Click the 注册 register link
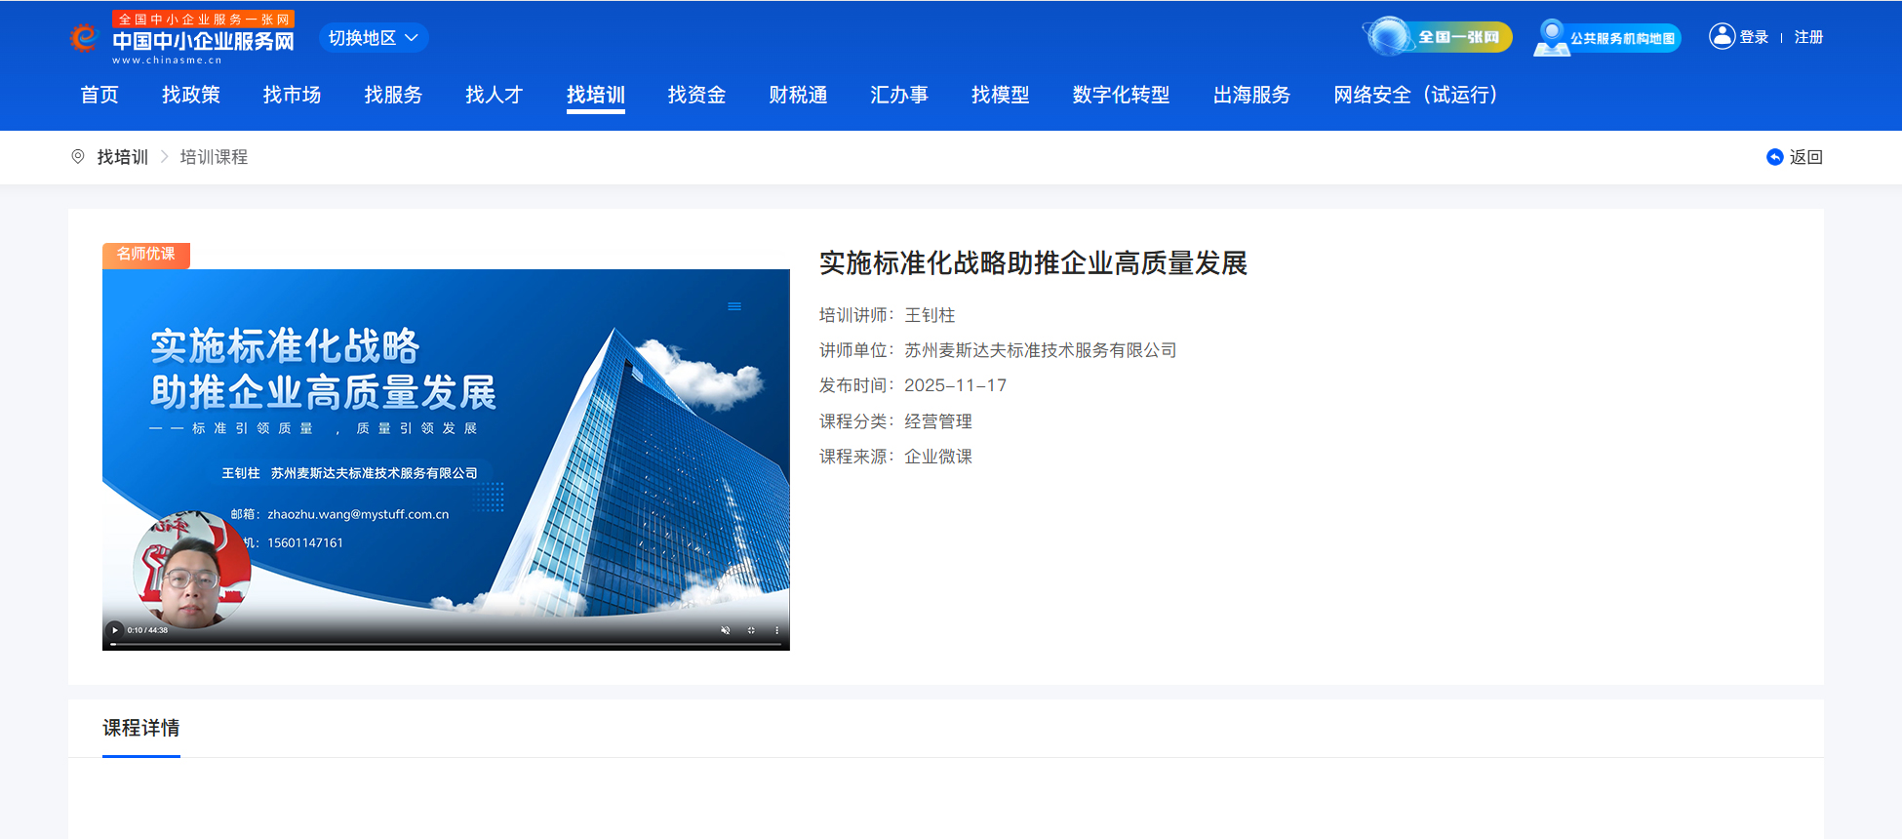The image size is (1902, 839). pyautogui.click(x=1808, y=37)
